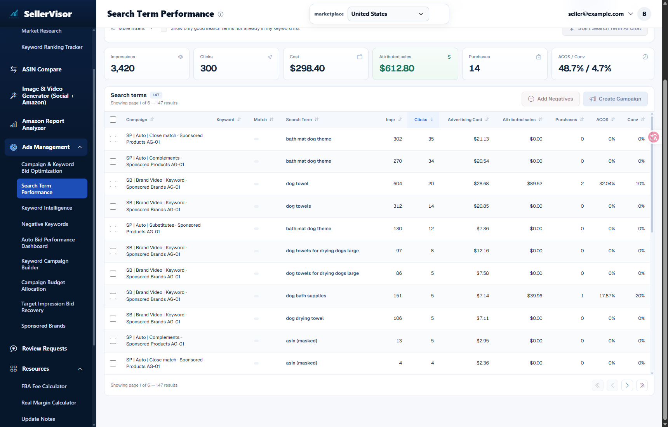Click the bag icon in Purchases card
Viewport: 668px width, 427px height.
point(539,57)
